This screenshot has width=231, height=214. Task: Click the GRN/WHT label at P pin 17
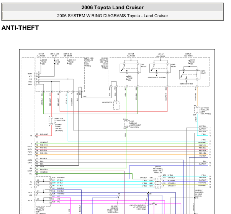tap(44, 142)
